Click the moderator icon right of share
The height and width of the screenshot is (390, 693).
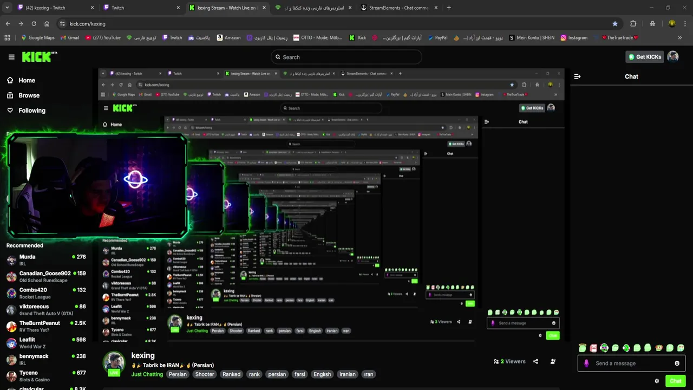point(553,361)
